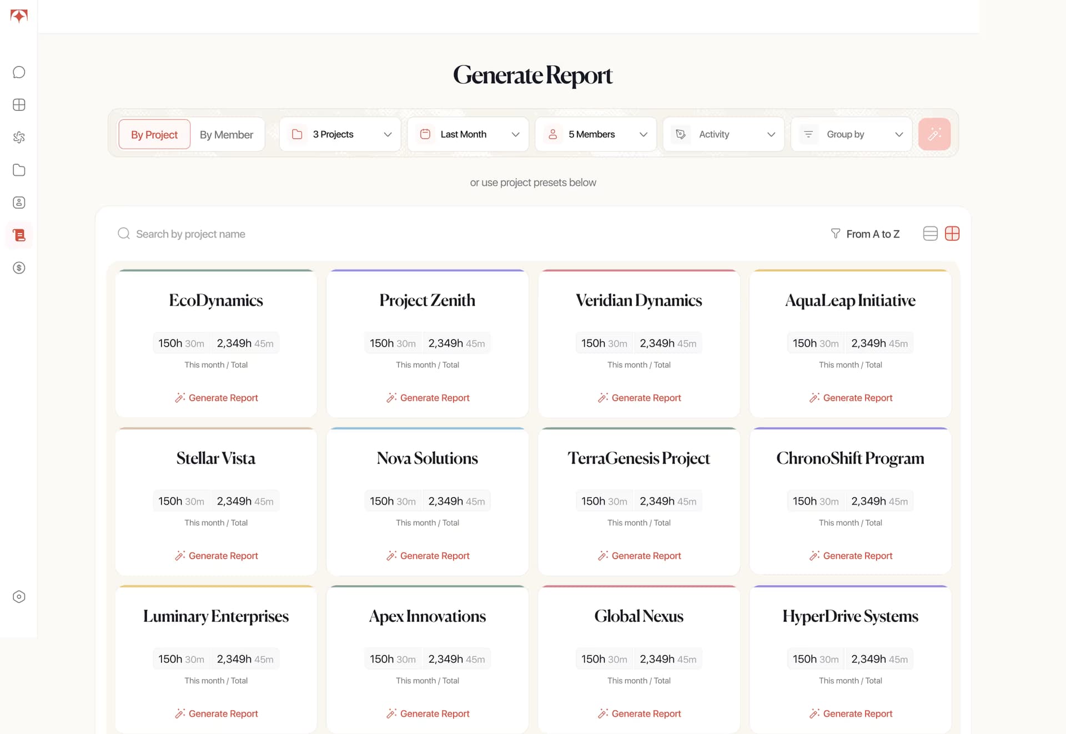Open the 3 Projects dropdown

pos(340,134)
